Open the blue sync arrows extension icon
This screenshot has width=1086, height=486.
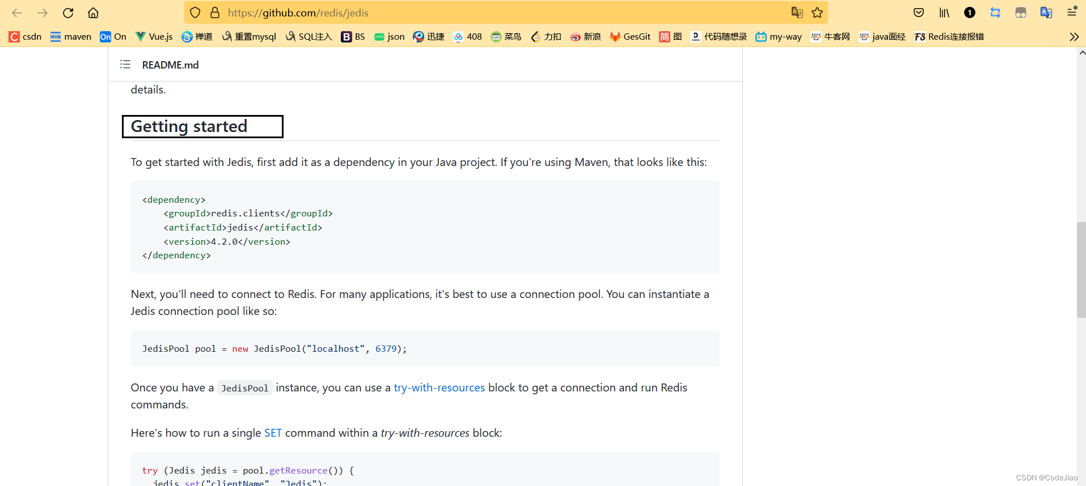(995, 12)
